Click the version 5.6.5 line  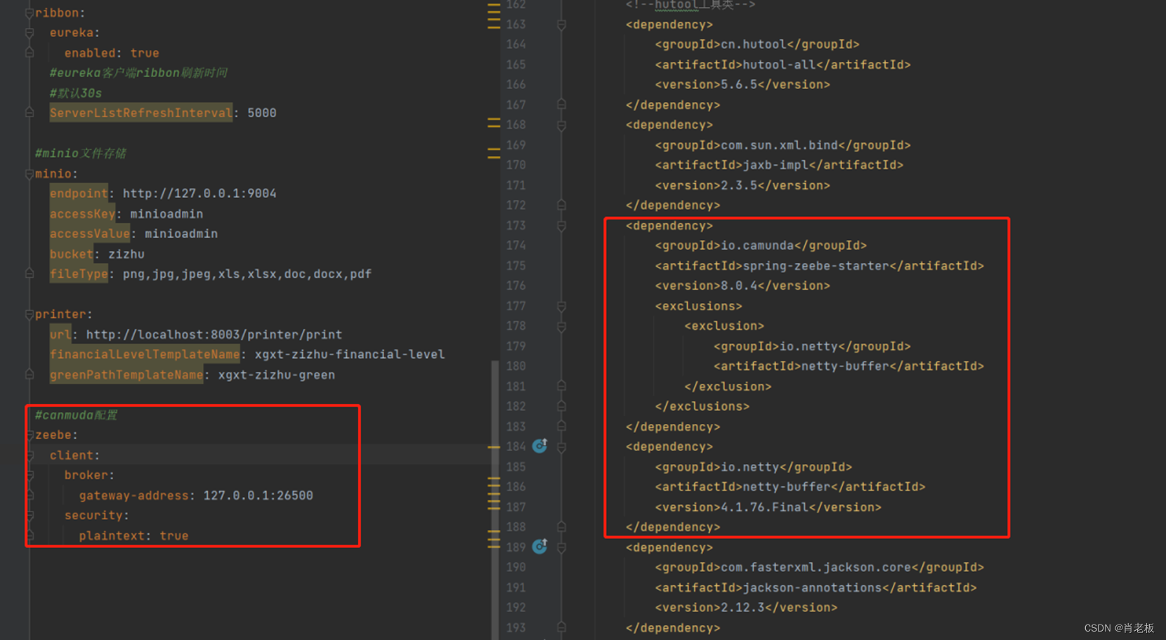742,84
